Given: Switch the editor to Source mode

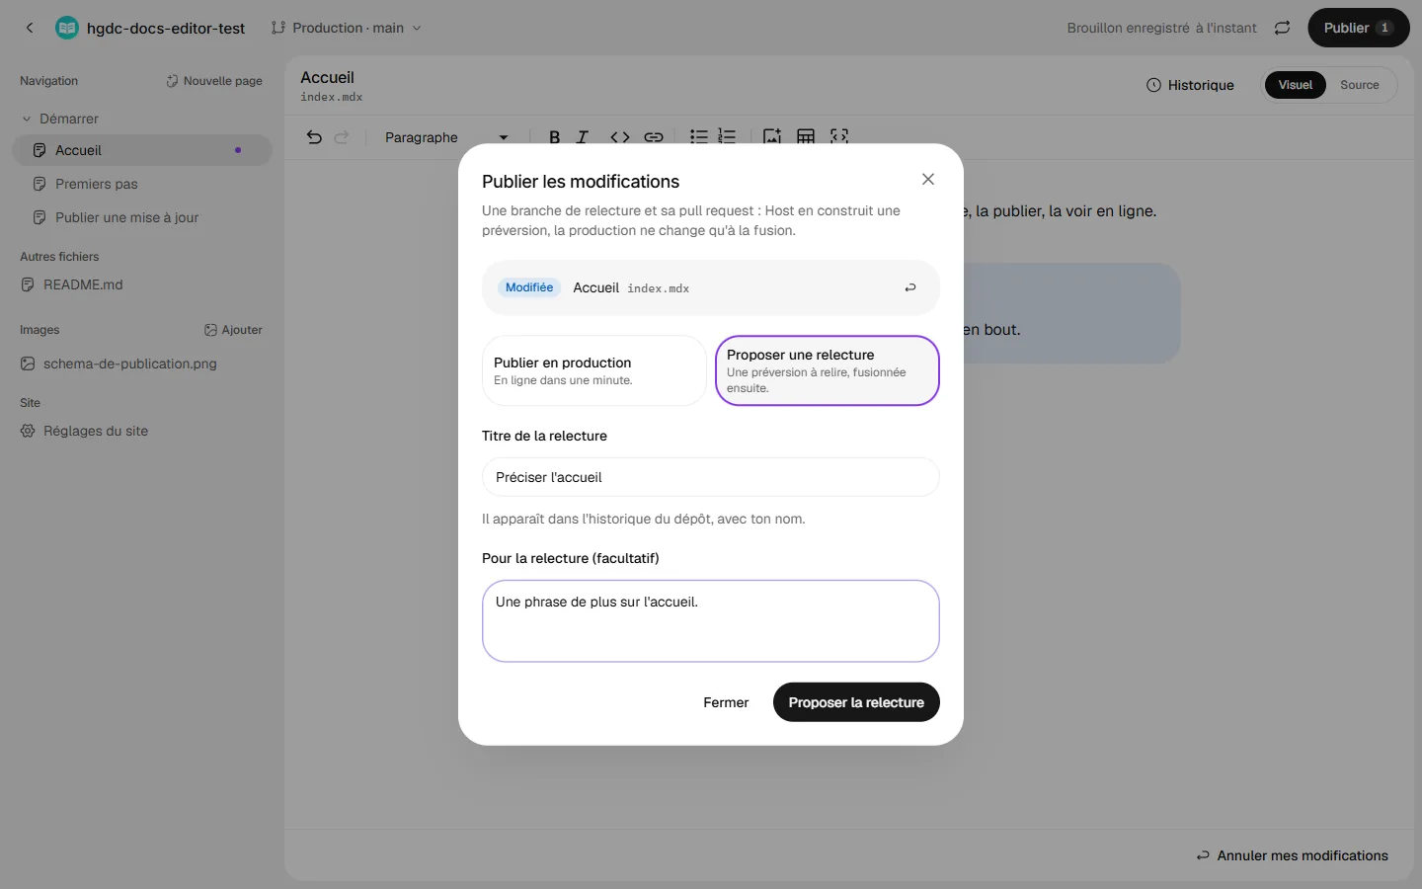Looking at the screenshot, I should [x=1360, y=85].
